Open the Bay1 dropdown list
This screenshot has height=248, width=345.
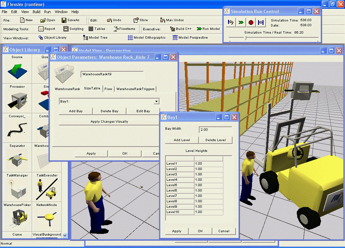pyautogui.click(x=156, y=101)
